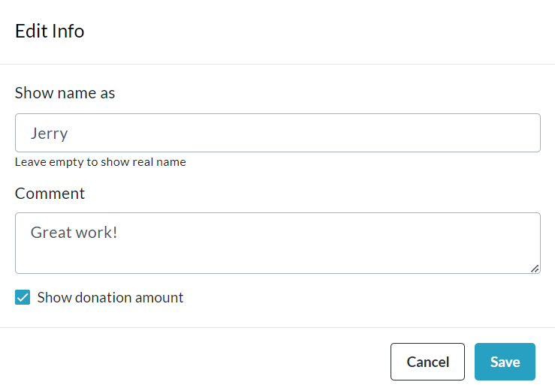Uncheck the Show donation amount checkbox
Screen dimensions: 555x391
(x=23, y=298)
